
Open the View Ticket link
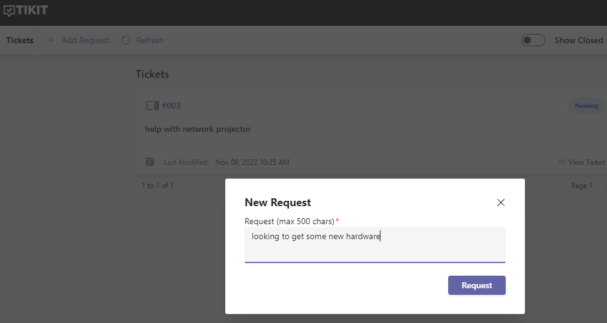(x=586, y=162)
